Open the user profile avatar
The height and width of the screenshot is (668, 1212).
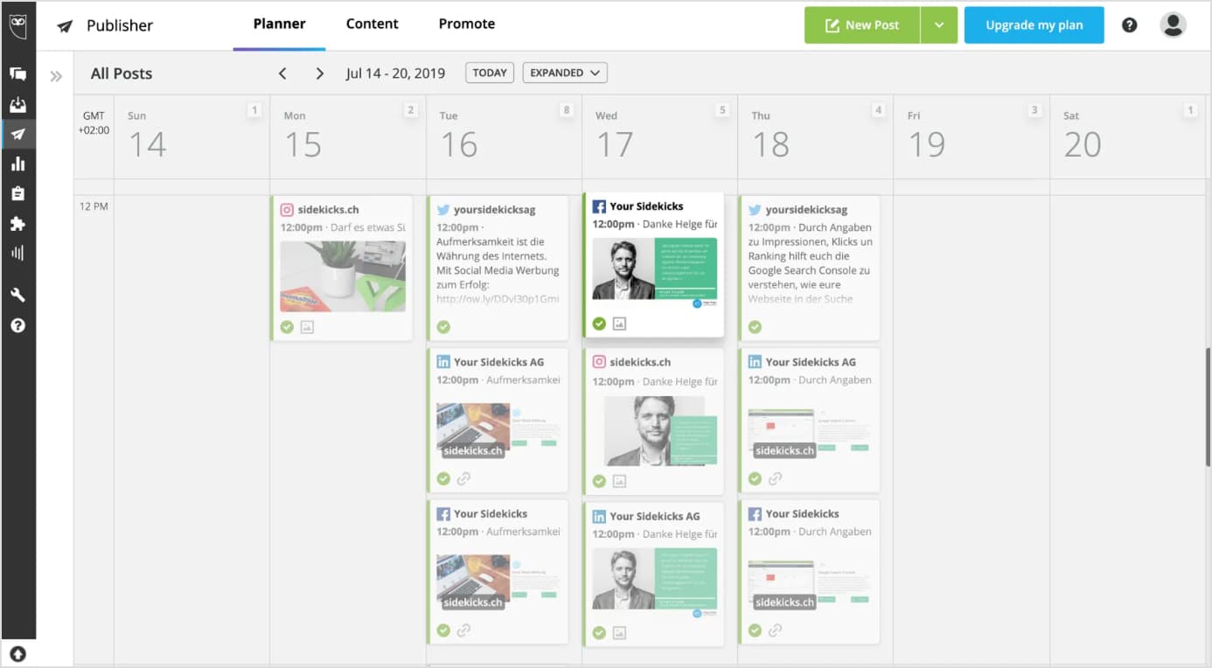1173,25
